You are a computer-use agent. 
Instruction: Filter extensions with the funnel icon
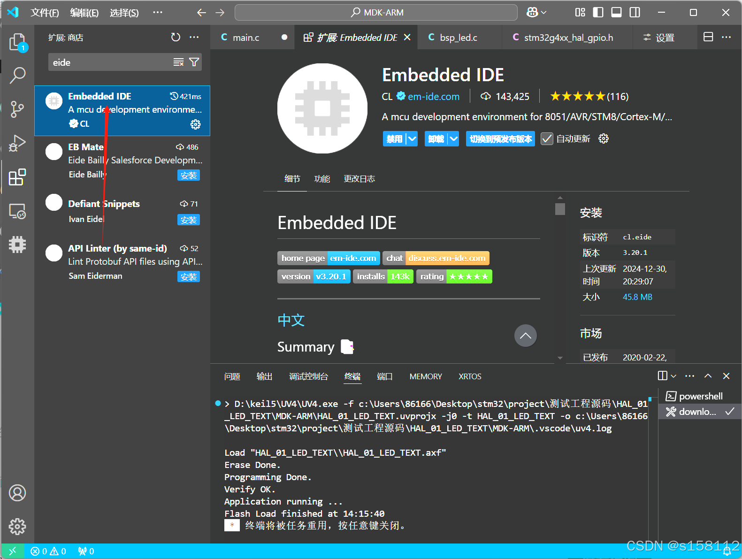(x=194, y=62)
